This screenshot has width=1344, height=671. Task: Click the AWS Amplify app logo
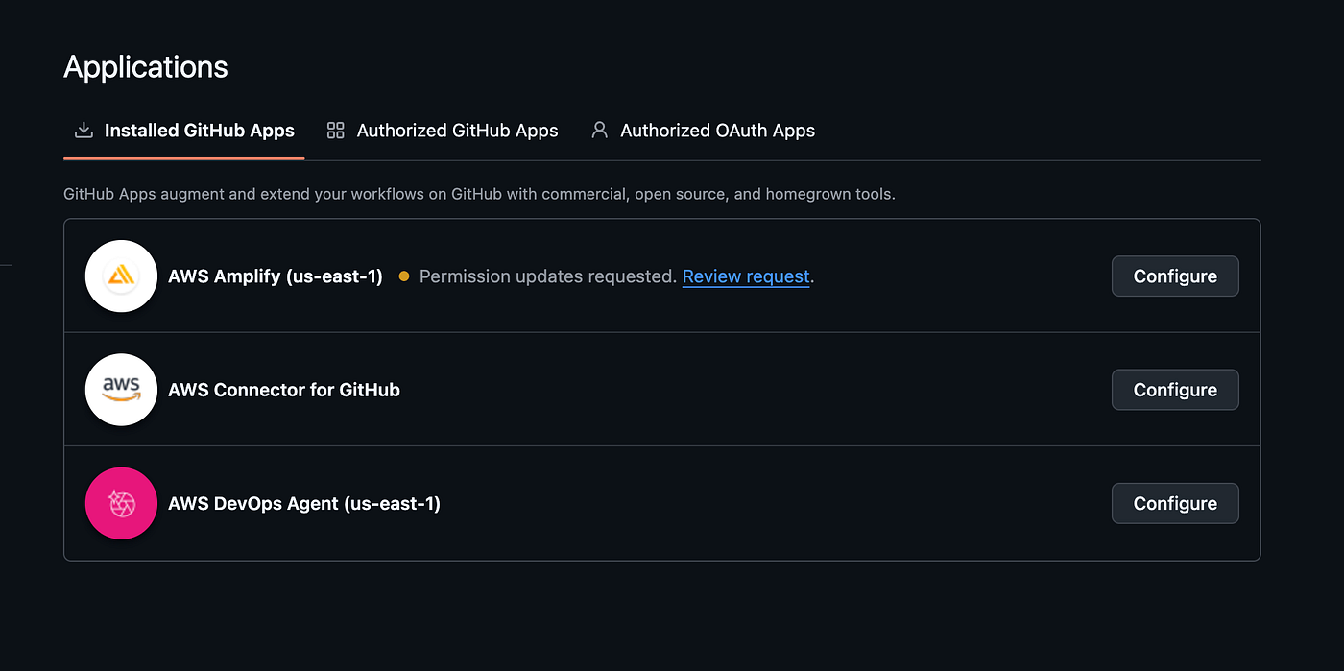pos(121,276)
